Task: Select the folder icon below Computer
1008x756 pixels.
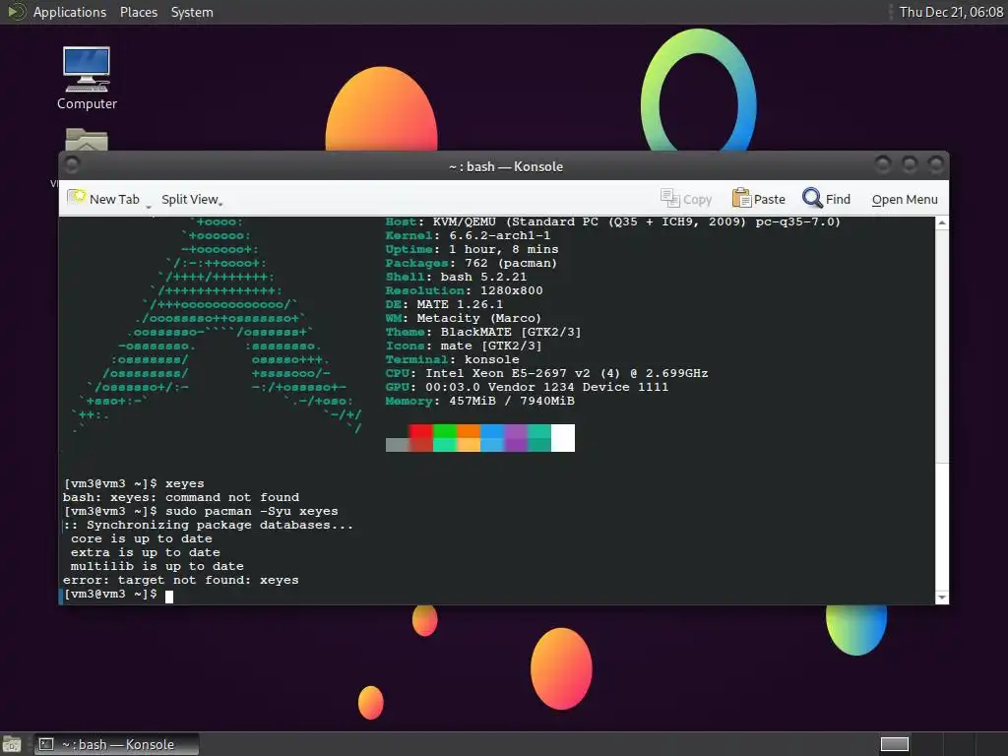Action: [x=87, y=140]
